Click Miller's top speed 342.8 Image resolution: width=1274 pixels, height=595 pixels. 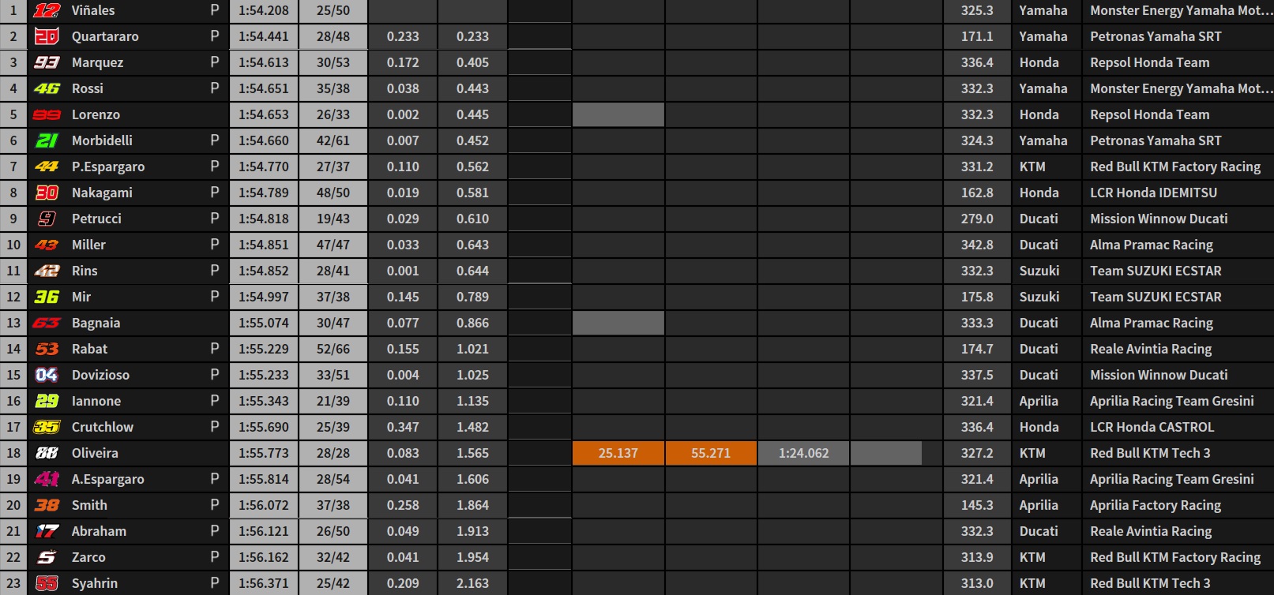(x=977, y=245)
